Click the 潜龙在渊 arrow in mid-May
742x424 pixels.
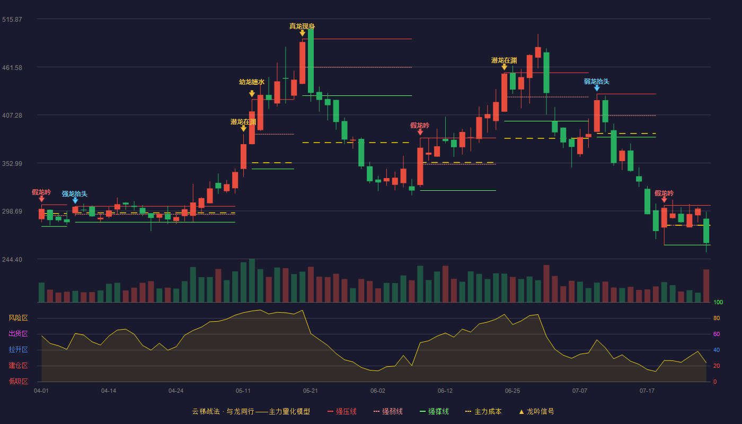[x=243, y=128]
